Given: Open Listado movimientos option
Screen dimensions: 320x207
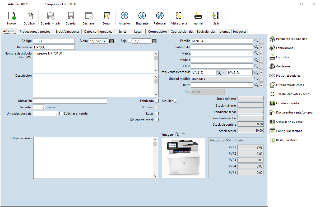Looking at the screenshot, I should [x=287, y=85].
